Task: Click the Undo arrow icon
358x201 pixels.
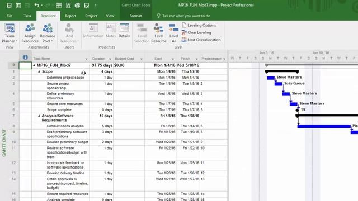Action: 36,5
